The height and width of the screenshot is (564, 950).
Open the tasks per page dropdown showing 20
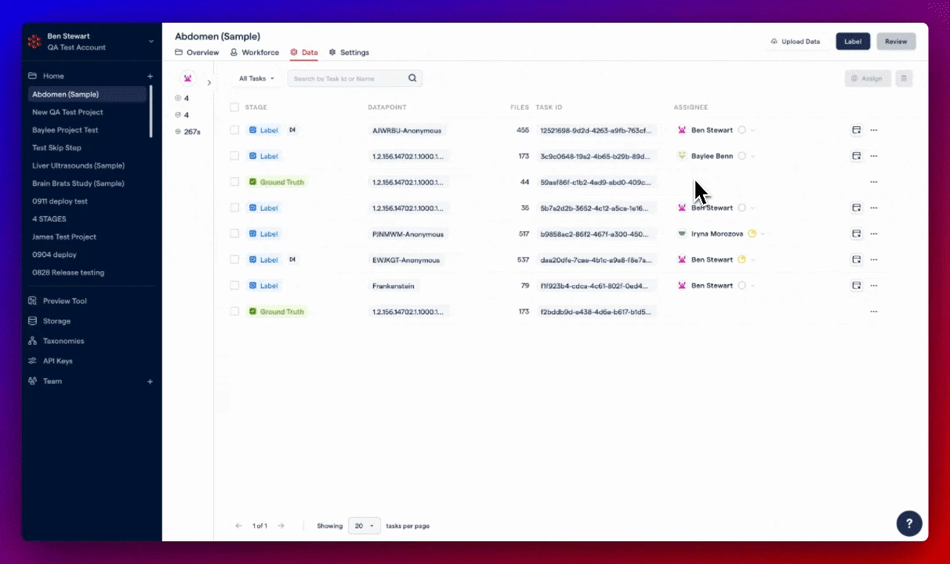pyautogui.click(x=362, y=526)
